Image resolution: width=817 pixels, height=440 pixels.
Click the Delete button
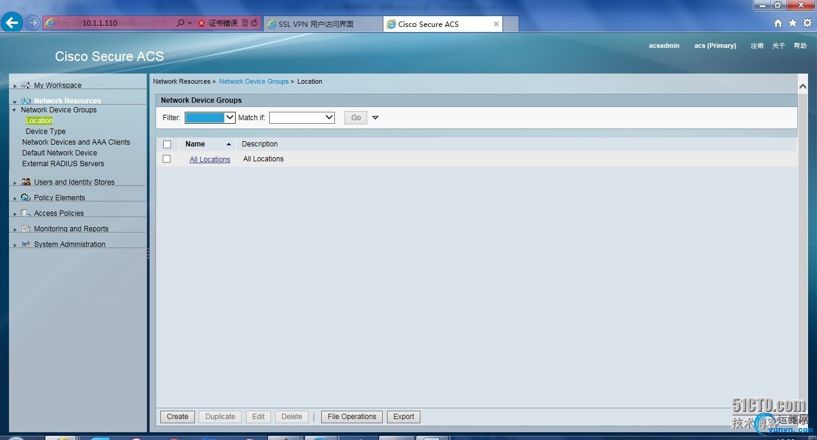[x=292, y=417]
